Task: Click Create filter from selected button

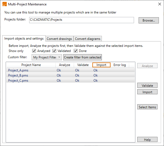Action: tap(82, 57)
